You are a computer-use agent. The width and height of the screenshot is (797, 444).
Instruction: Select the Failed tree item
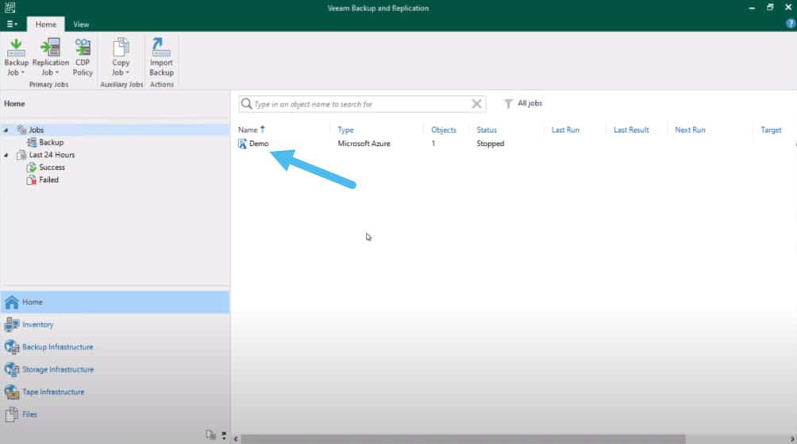[x=48, y=180]
